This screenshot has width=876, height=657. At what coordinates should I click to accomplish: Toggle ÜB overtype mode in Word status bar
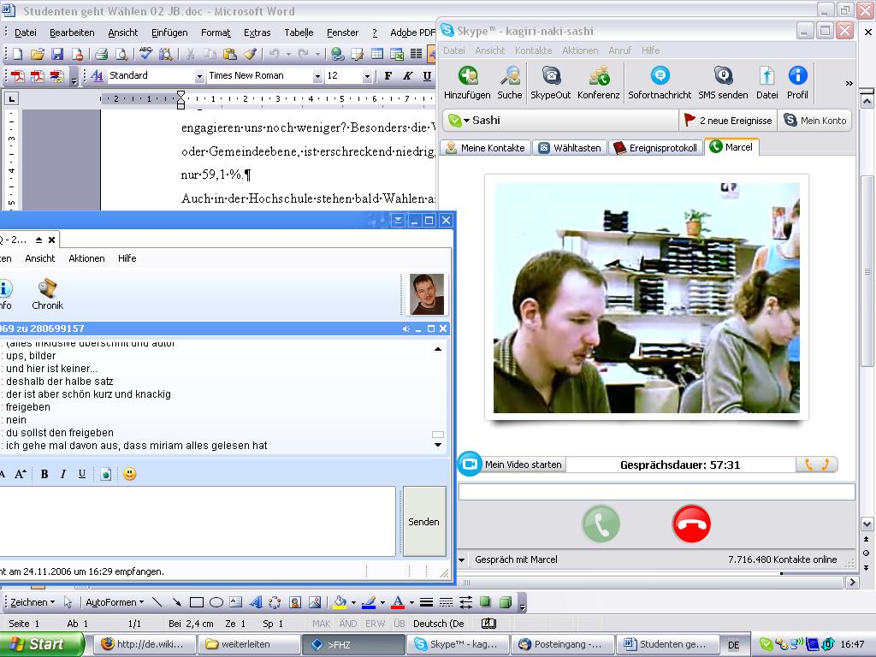pyautogui.click(x=399, y=624)
